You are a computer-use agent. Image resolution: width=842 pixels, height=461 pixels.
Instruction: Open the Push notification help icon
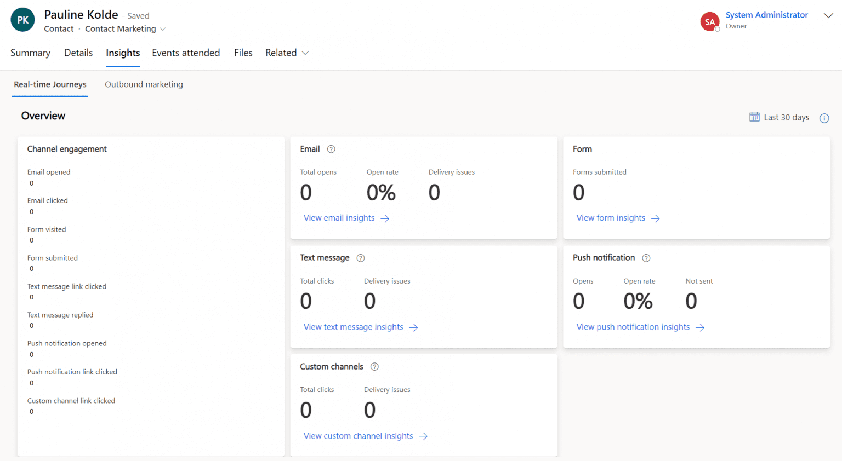tap(646, 257)
